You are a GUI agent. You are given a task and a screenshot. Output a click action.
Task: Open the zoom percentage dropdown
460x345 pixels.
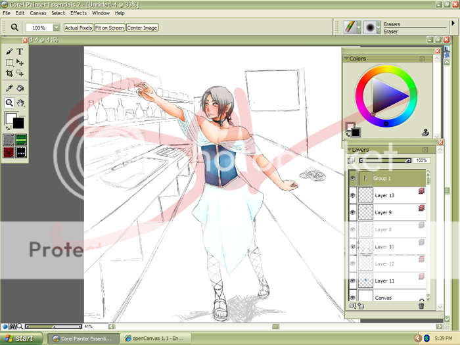coord(56,28)
